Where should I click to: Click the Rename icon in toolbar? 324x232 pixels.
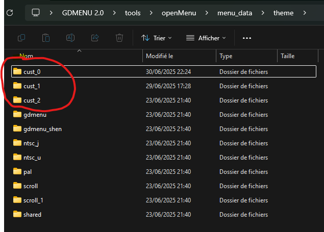point(70,38)
